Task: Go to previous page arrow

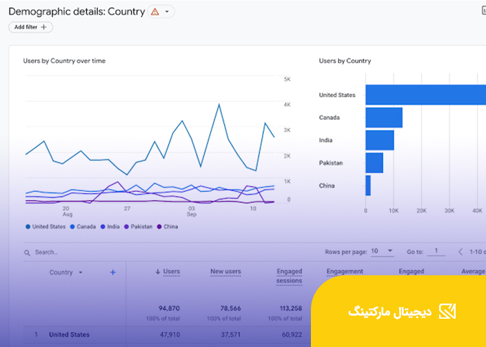Action: pyautogui.click(x=460, y=252)
